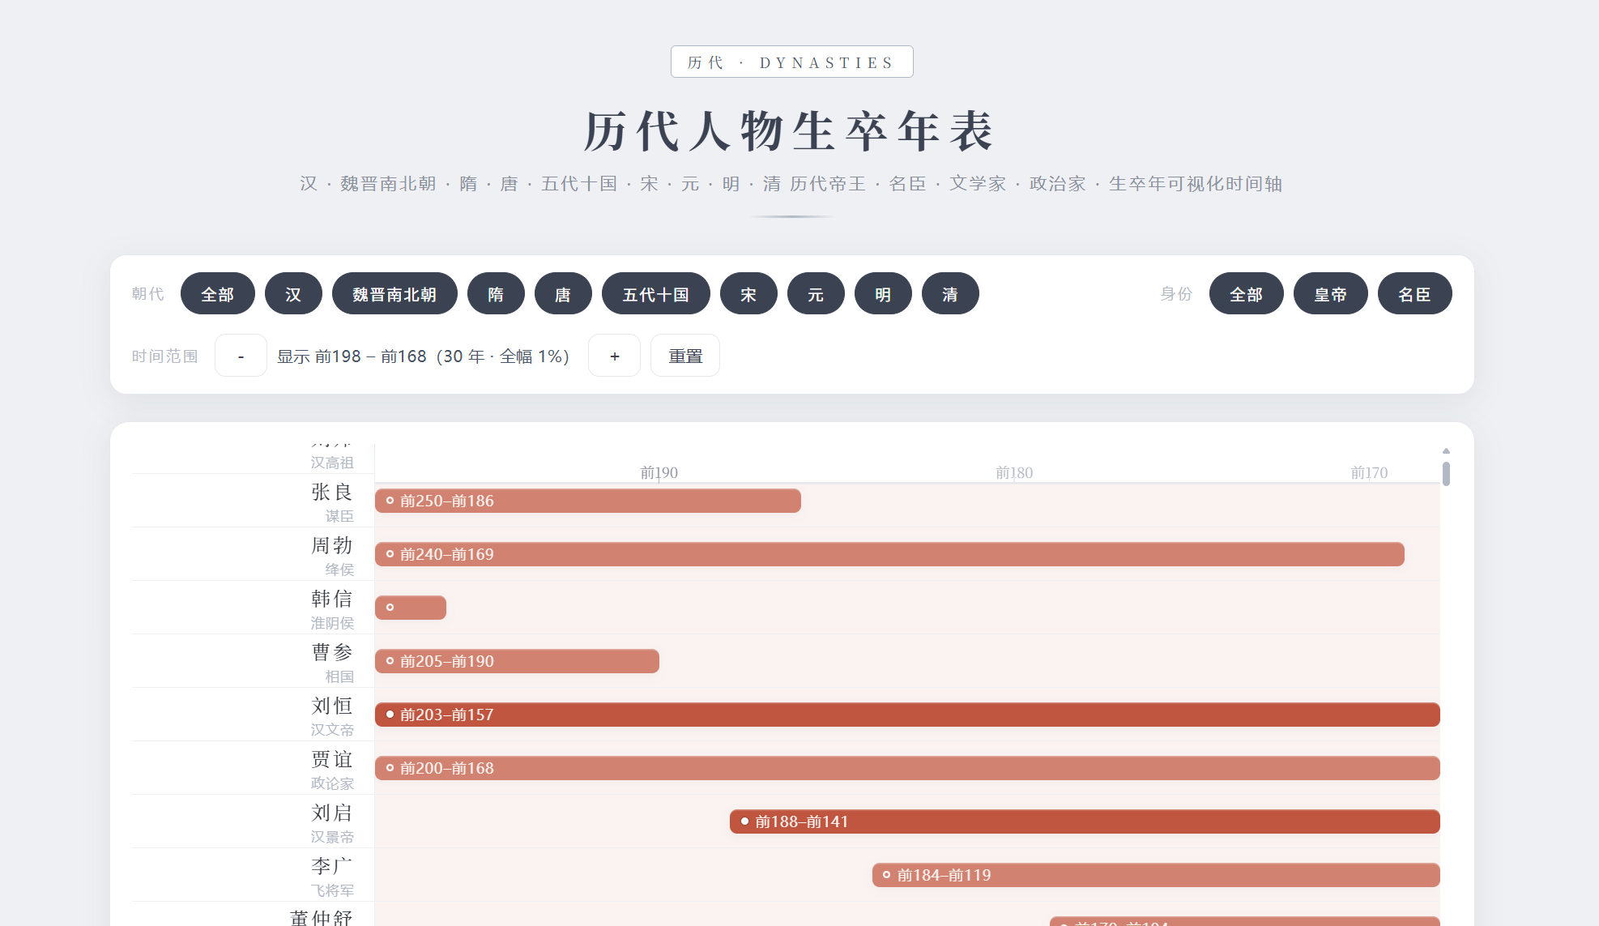Click 曹参's bar 前205–前190
This screenshot has height=926, width=1599.
(517, 661)
